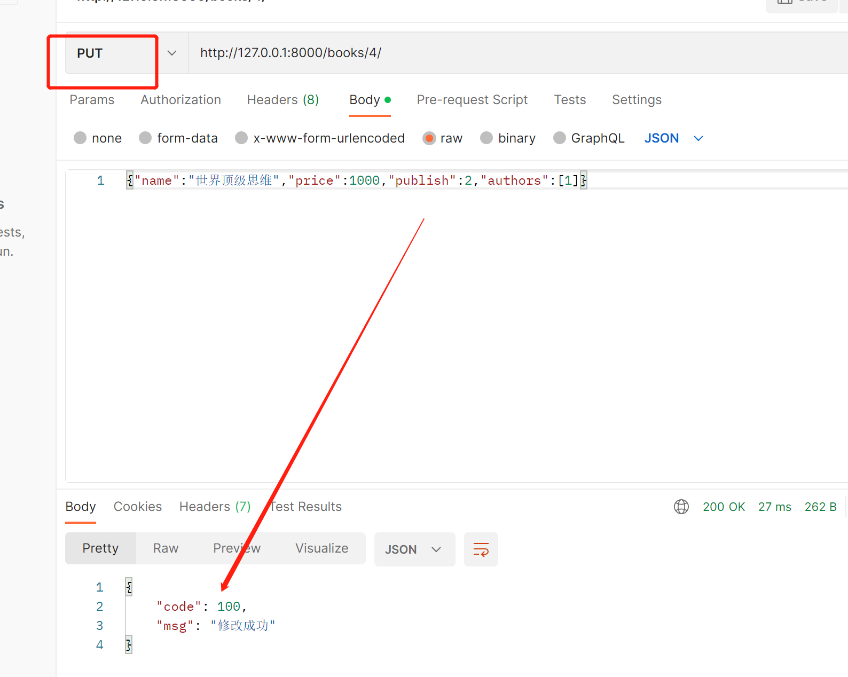The image size is (848, 677).
Task: Switch to the Tests tab
Action: tap(570, 100)
